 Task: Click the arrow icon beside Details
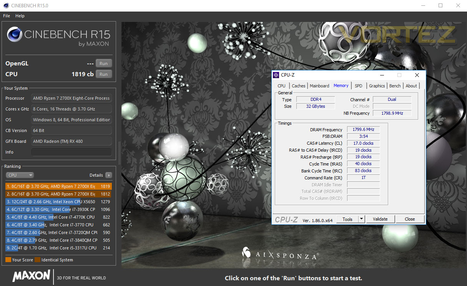tap(109, 175)
